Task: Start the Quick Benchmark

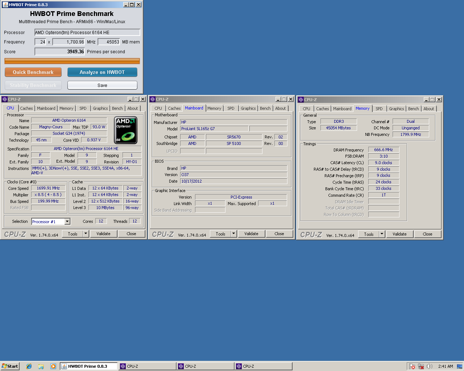Action: point(33,72)
